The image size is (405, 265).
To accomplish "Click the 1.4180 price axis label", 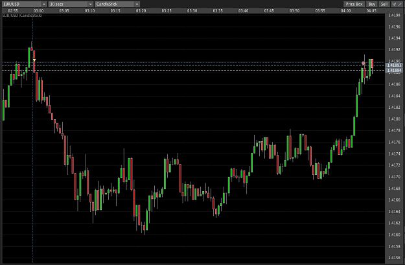I will pos(394,119).
